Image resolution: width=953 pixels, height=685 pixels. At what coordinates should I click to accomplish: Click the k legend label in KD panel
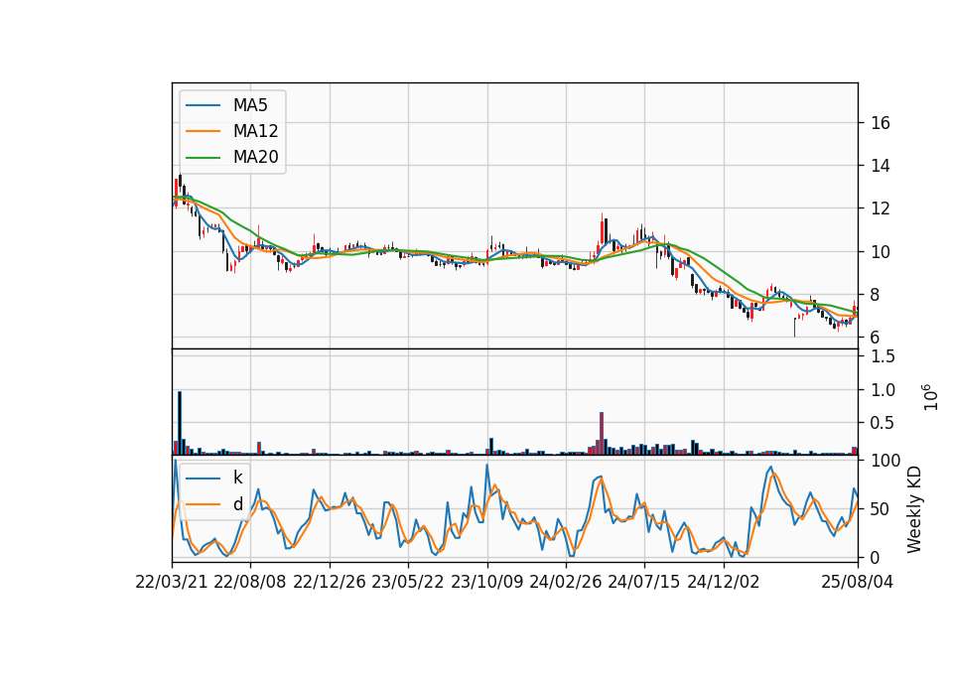(237, 478)
